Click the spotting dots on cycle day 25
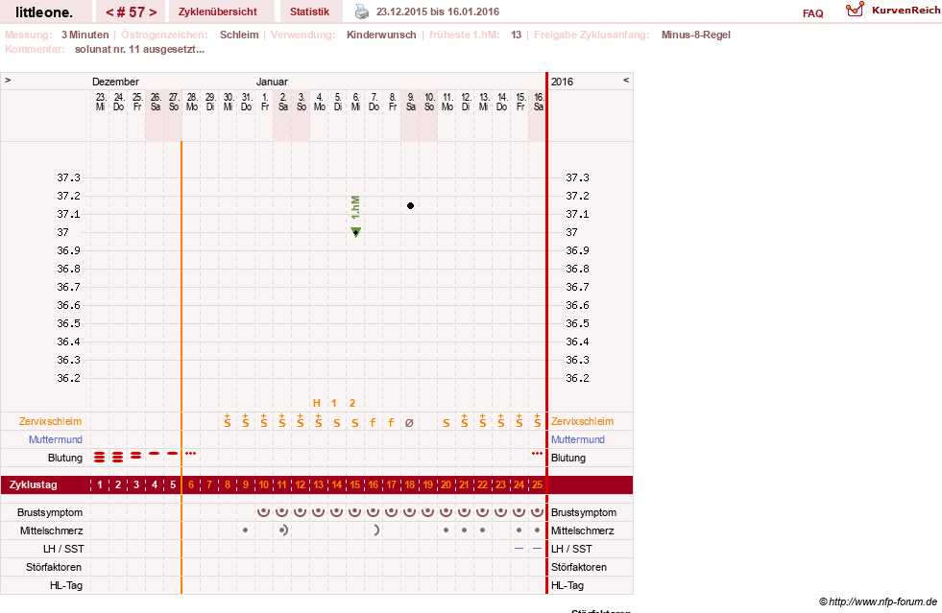Screen dimensions: 942x613 point(537,454)
